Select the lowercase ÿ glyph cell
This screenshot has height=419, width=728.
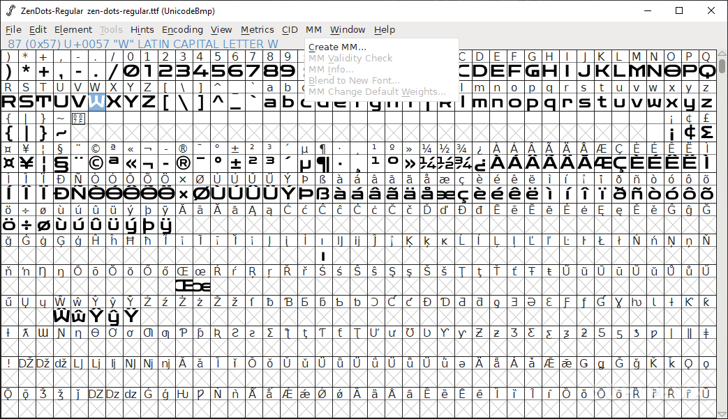pyautogui.click(x=165, y=224)
